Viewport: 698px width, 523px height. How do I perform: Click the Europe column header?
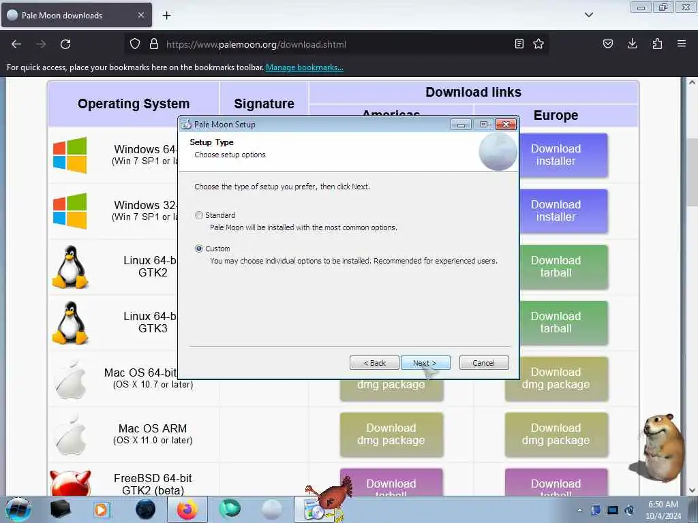[x=556, y=115]
